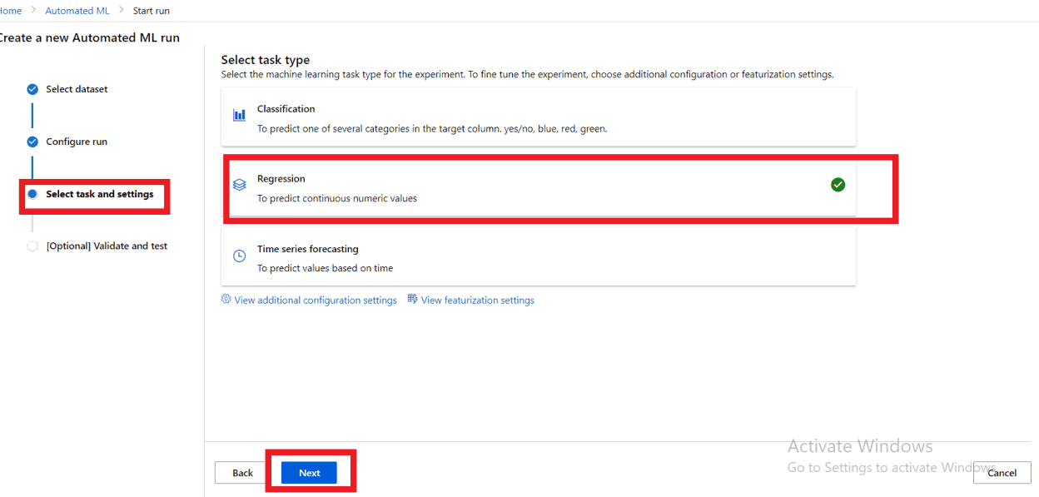Click the Next button

point(309,472)
